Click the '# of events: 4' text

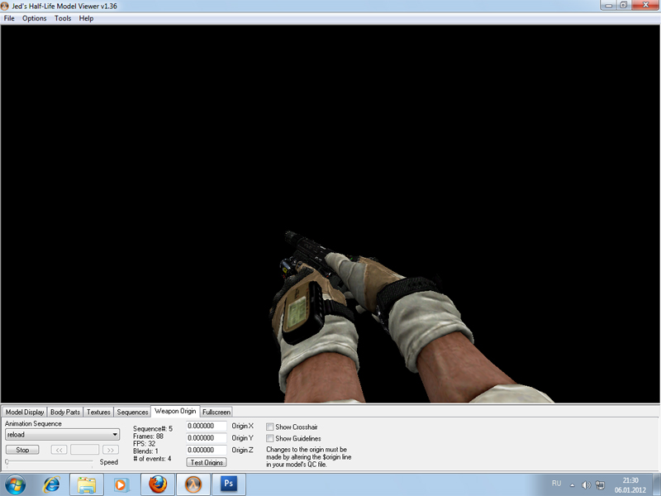coord(152,459)
